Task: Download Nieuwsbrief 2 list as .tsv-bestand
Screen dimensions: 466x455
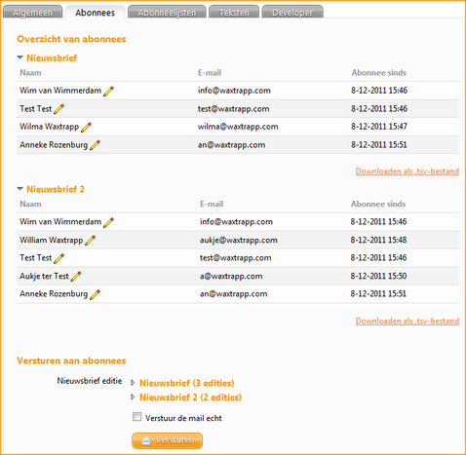Action: pos(408,321)
